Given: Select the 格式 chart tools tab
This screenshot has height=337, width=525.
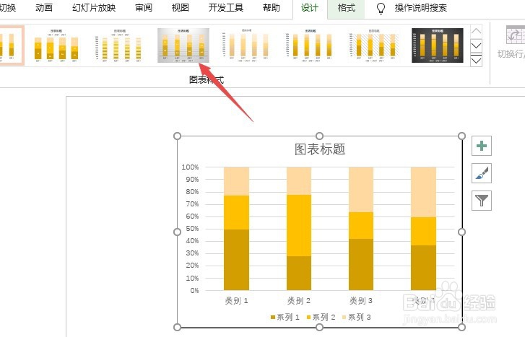Looking at the screenshot, I should pos(346,8).
